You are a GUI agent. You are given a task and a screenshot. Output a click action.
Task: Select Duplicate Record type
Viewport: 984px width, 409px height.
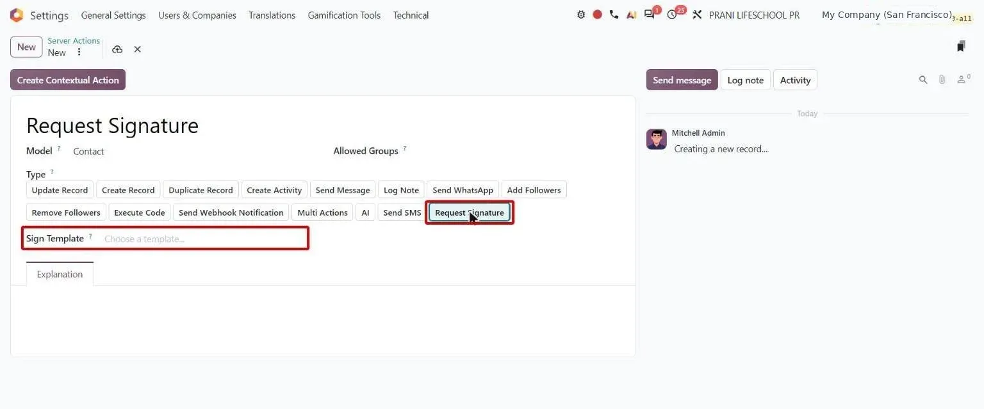tap(201, 190)
